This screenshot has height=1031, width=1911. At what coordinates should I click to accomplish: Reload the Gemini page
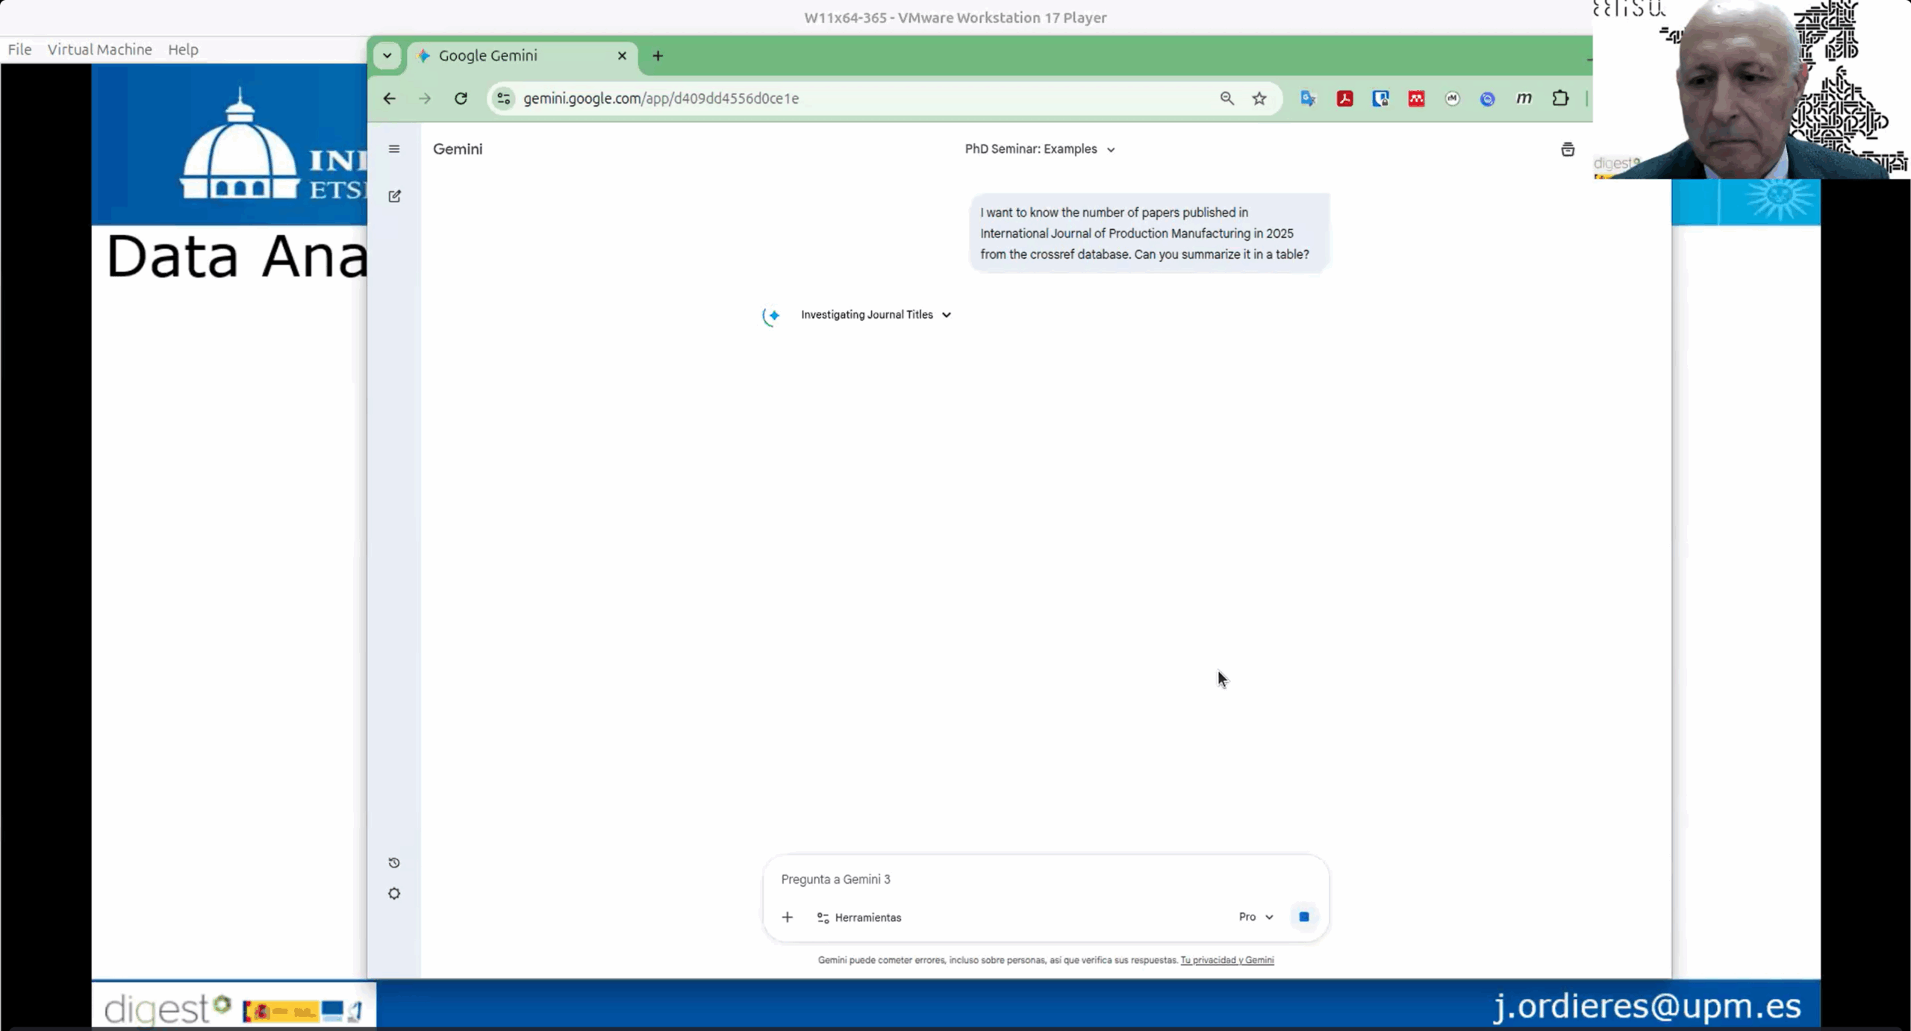click(x=461, y=98)
